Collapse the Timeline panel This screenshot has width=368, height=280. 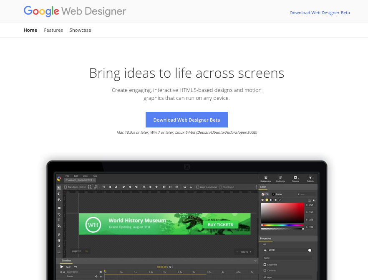[x=255, y=260]
